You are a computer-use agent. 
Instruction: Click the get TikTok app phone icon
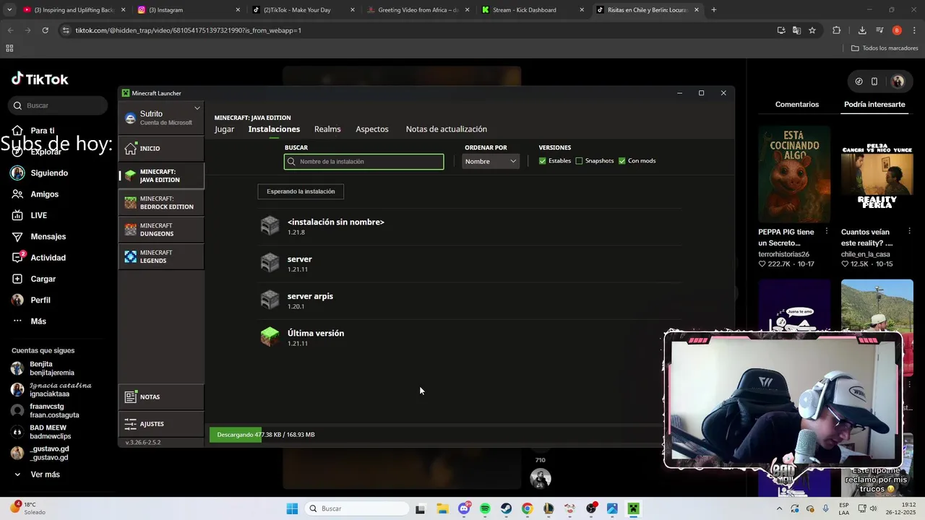874,82
